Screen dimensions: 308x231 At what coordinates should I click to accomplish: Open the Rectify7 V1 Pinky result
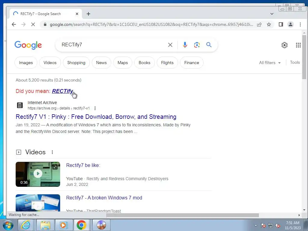(96, 117)
